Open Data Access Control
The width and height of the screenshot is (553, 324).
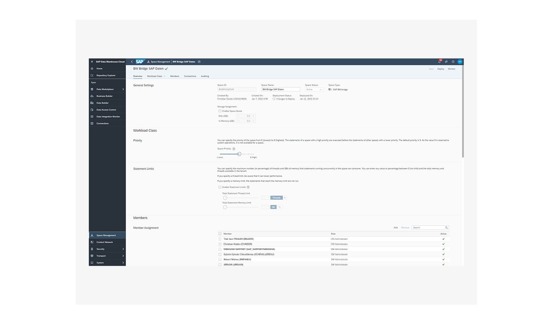point(107,110)
